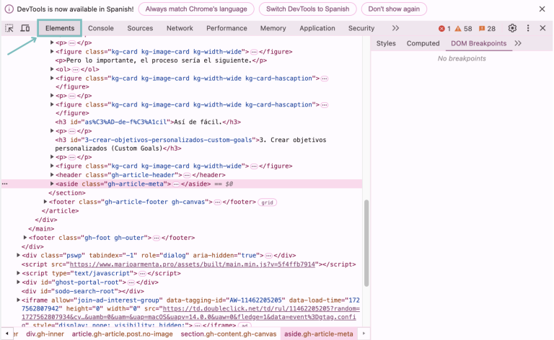Screen dimensions: 554x340
Task: Show more DevTools tabs chevron
Action: (x=395, y=28)
